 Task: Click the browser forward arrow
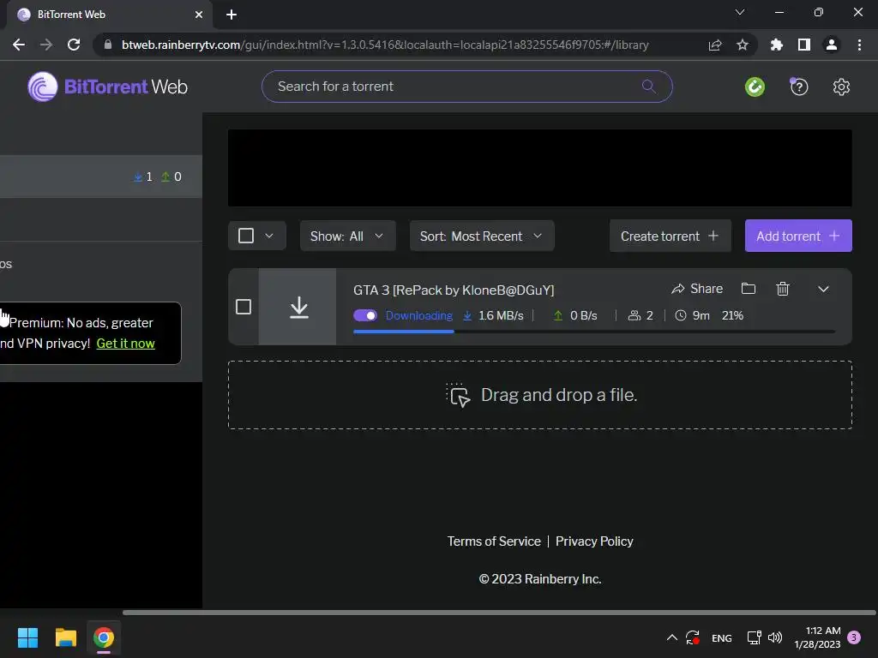[46, 45]
